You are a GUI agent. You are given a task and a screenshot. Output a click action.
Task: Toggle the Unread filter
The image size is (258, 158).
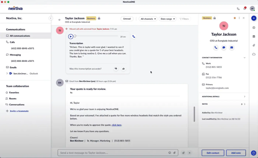click(127, 19)
